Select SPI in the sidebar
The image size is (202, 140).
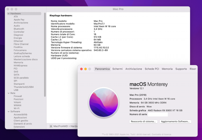15,81
